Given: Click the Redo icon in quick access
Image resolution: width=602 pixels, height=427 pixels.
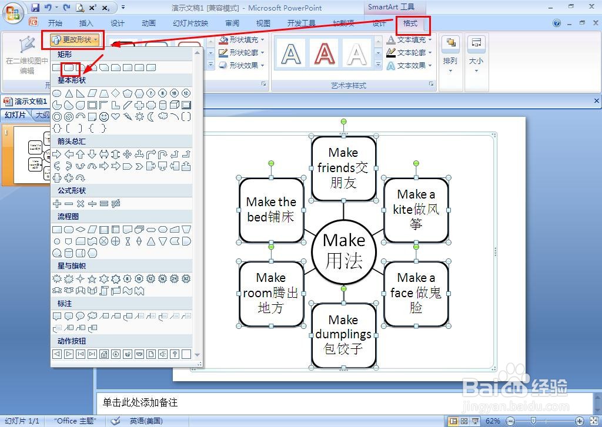Looking at the screenshot, I should pos(67,7).
